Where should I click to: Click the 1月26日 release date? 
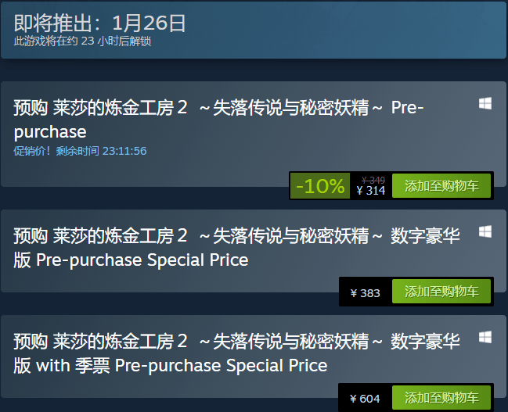click(x=149, y=23)
